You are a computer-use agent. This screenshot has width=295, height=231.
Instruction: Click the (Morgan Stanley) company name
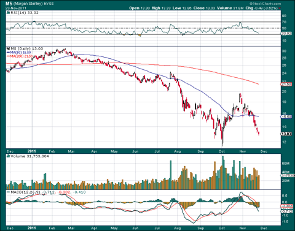point(28,4)
